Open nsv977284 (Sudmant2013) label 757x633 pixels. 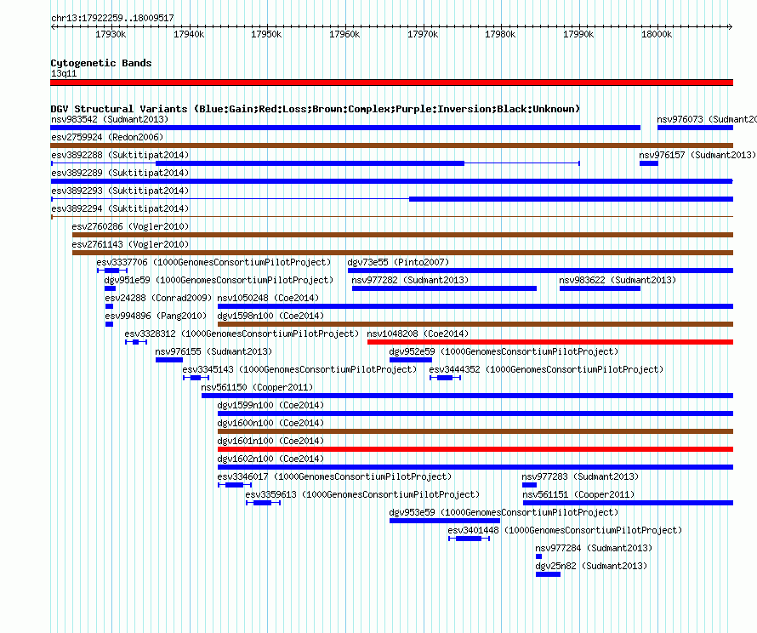[x=594, y=548]
